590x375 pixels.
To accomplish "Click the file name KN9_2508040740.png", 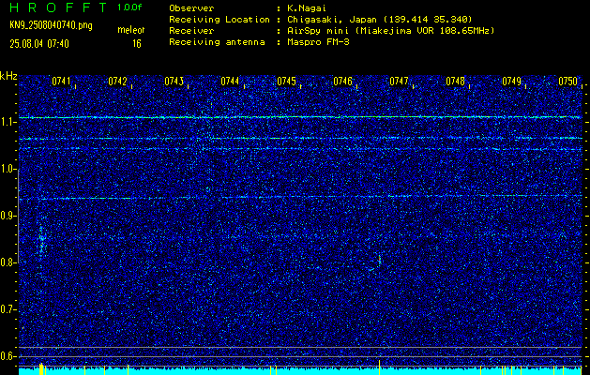I will tap(51, 26).
